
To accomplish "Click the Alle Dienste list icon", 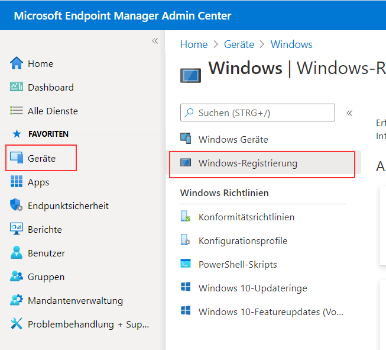I will click(17, 110).
